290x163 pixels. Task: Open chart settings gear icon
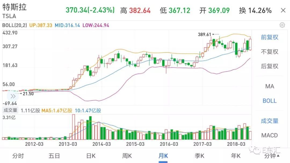coord(282,25)
